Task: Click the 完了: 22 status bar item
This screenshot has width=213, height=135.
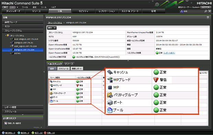Action: point(37,133)
